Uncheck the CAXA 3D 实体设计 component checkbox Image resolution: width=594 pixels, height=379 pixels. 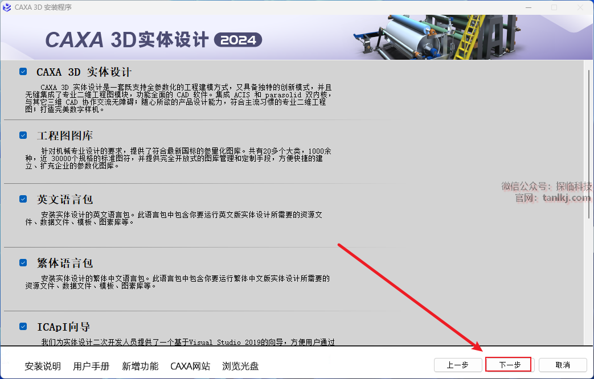(x=23, y=72)
